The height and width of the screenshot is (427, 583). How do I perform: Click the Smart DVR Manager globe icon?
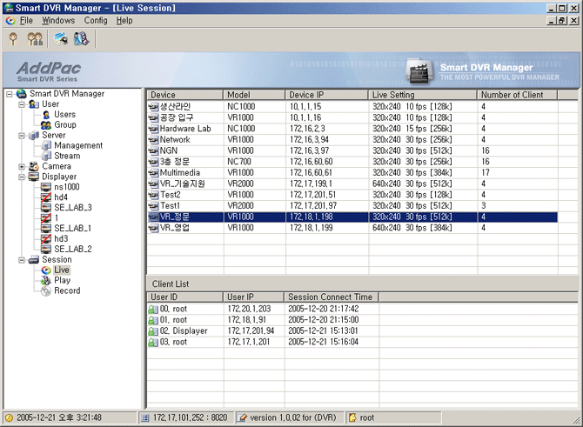22,94
